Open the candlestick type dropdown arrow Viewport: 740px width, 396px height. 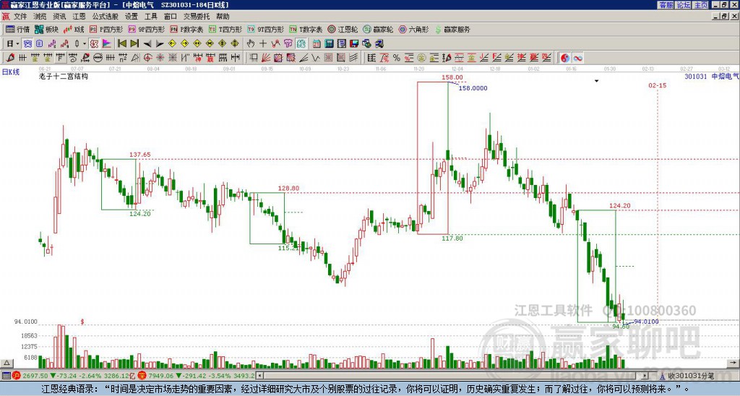point(83,43)
